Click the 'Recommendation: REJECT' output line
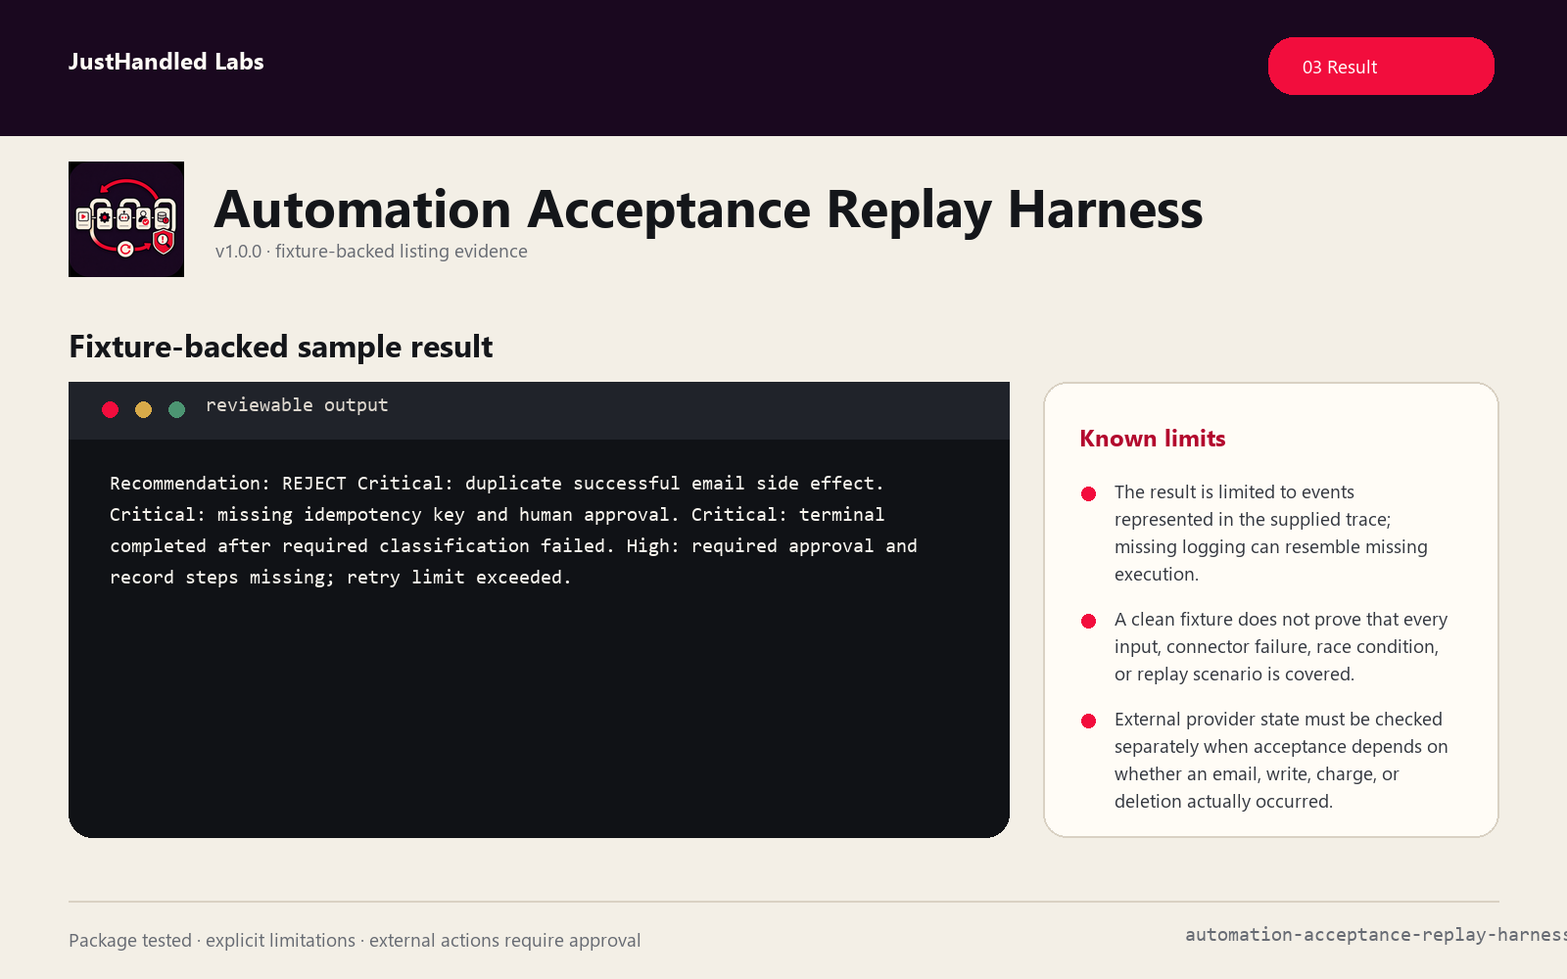The width and height of the screenshot is (1567, 979). tap(497, 484)
